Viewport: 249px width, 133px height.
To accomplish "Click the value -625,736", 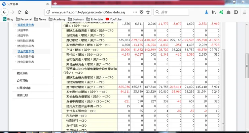I will [124, 87].
